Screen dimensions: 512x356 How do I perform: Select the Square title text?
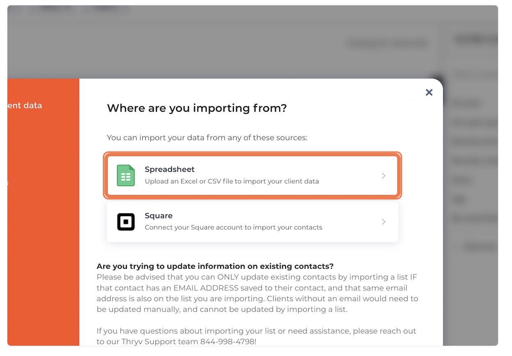coord(159,216)
